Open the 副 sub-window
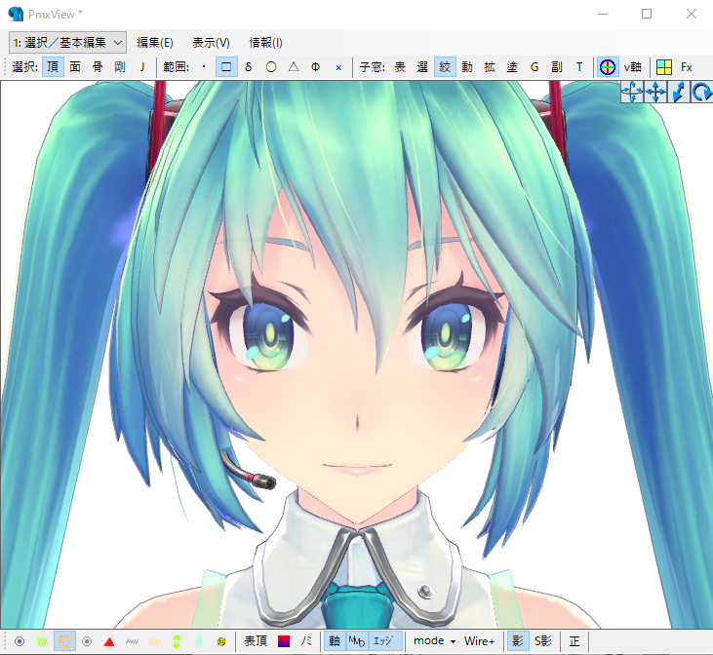This screenshot has height=655, width=713. click(x=557, y=67)
